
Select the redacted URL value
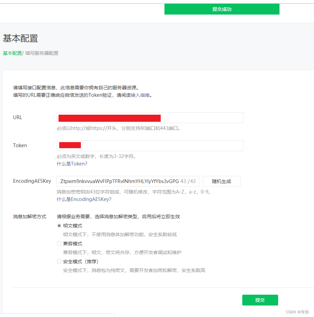click(109, 118)
